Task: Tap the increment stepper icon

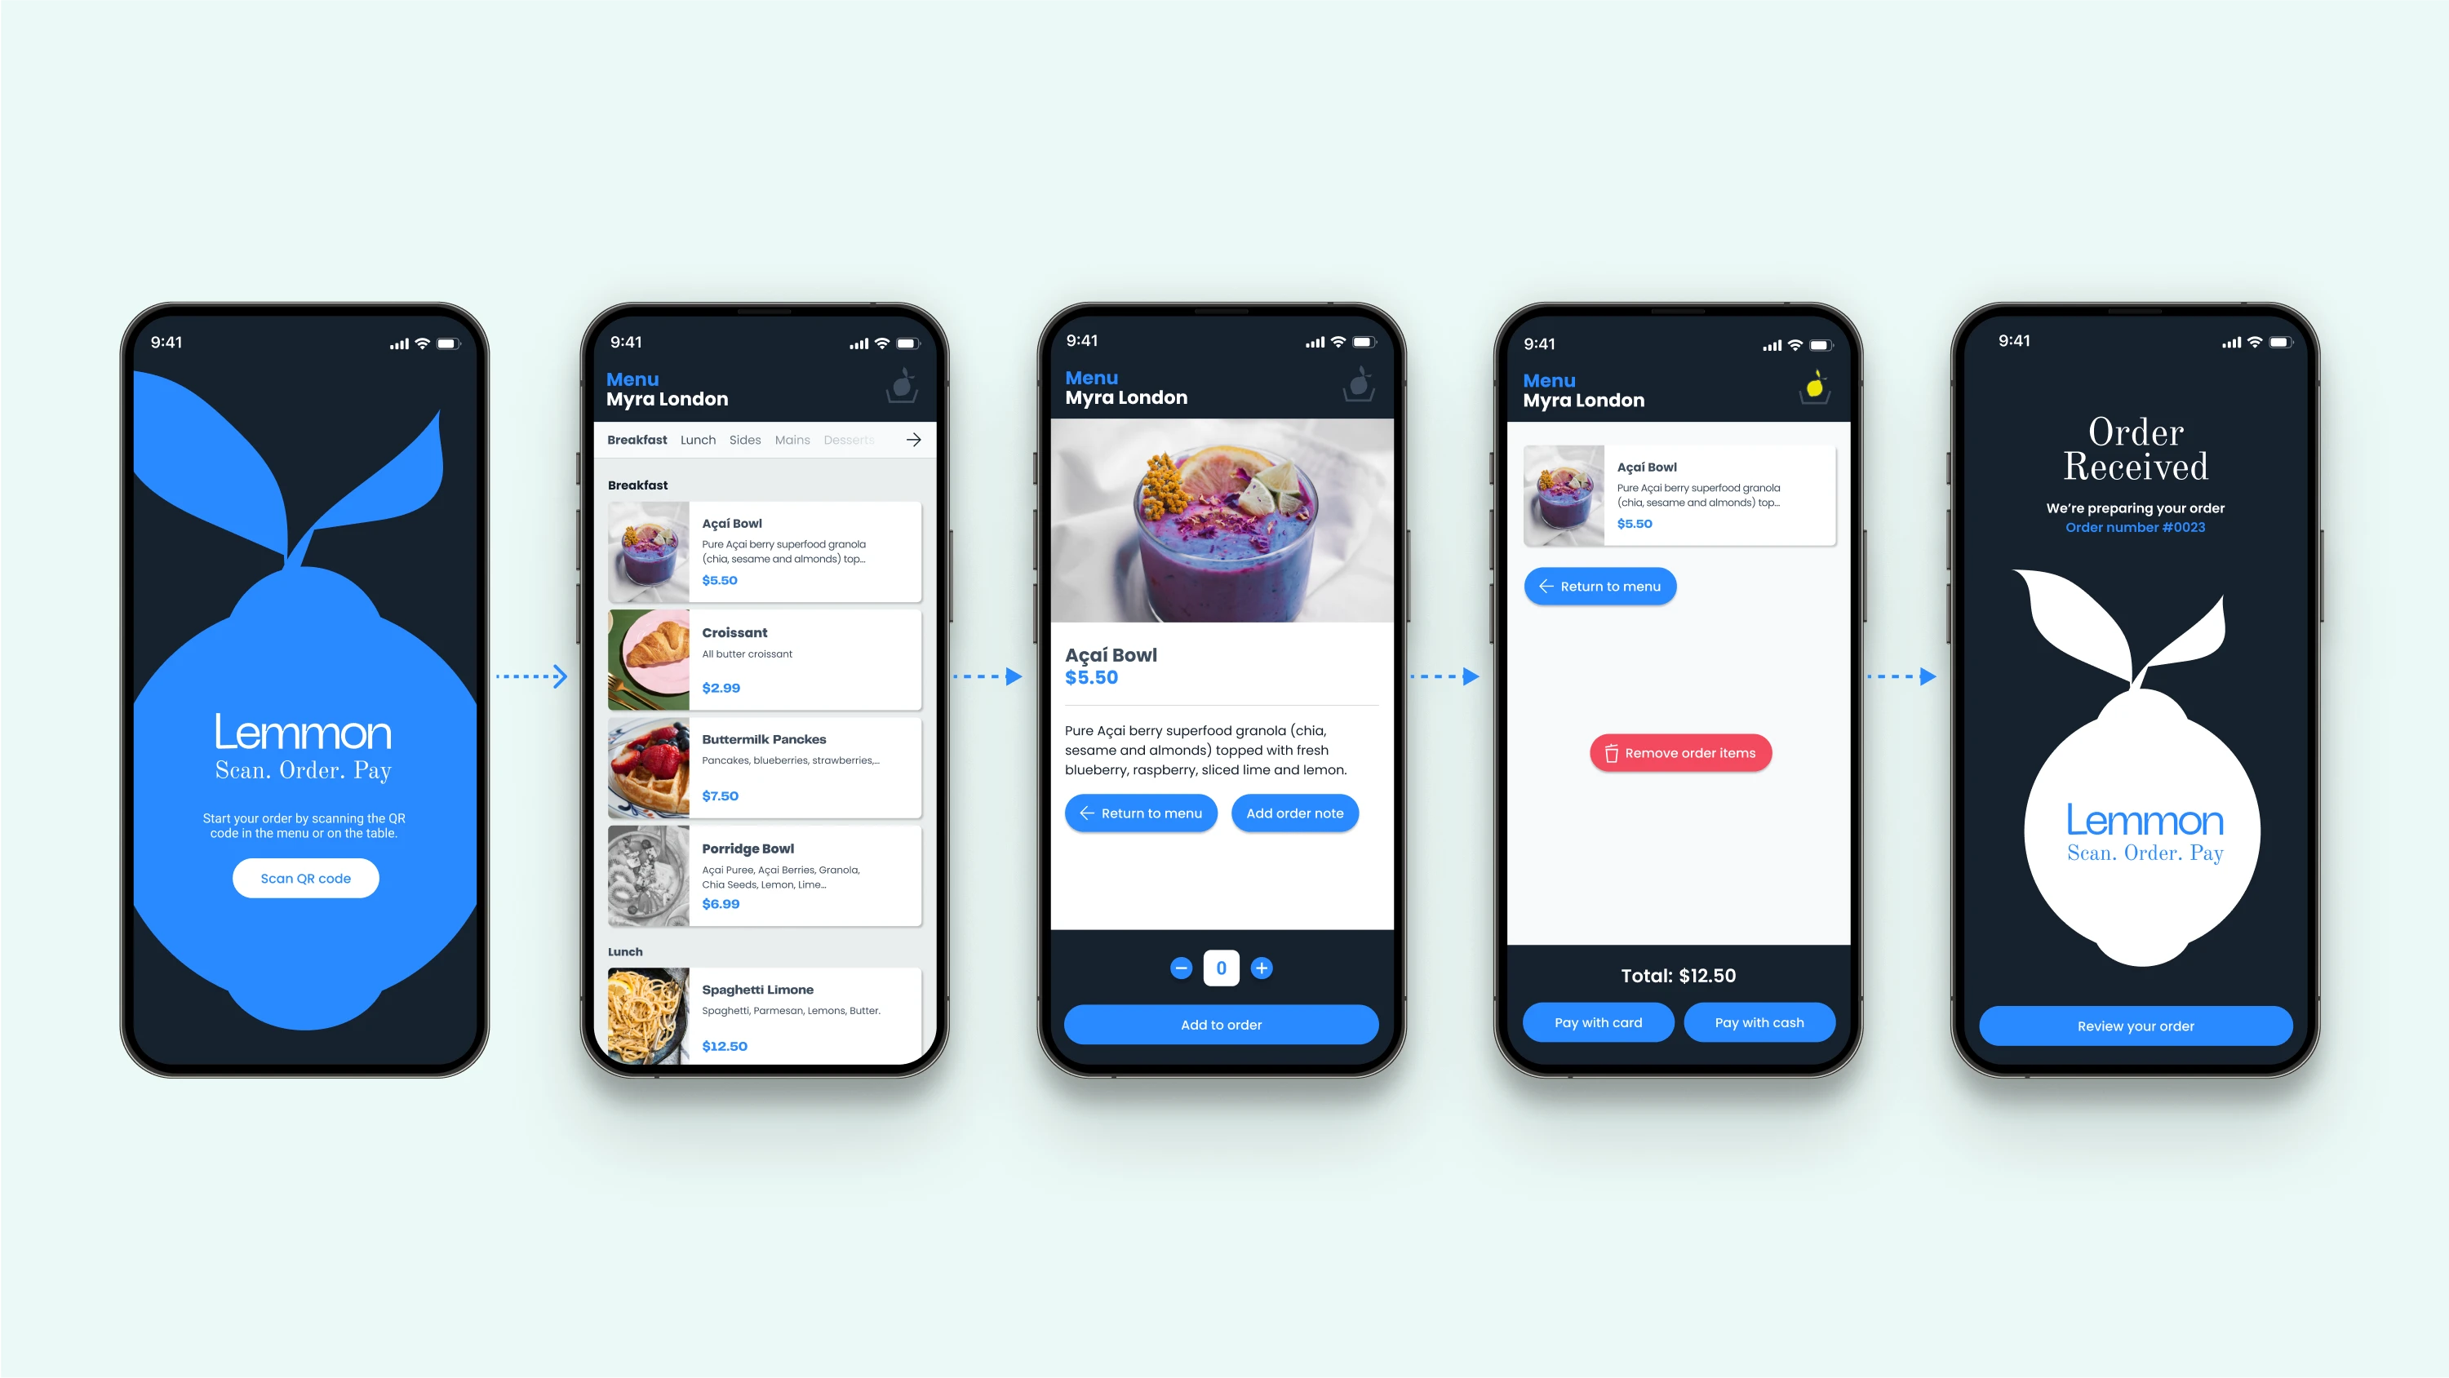Action: [x=1263, y=966]
